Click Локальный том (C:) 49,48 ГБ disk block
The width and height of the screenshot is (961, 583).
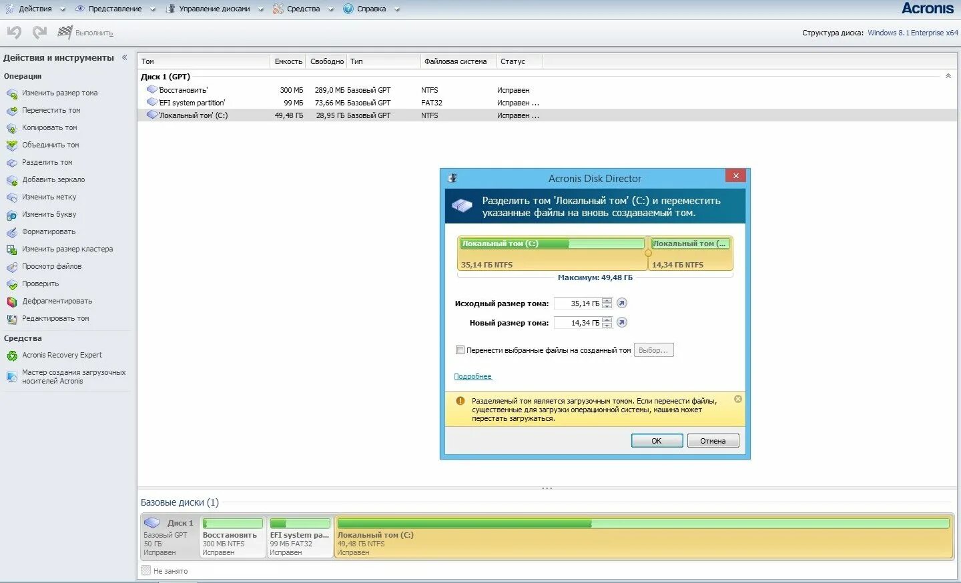(643, 536)
